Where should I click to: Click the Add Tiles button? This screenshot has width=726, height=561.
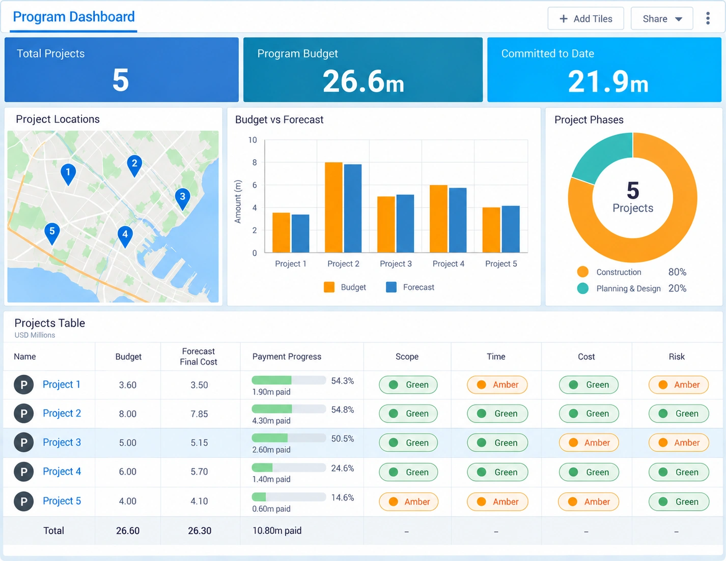(x=586, y=19)
